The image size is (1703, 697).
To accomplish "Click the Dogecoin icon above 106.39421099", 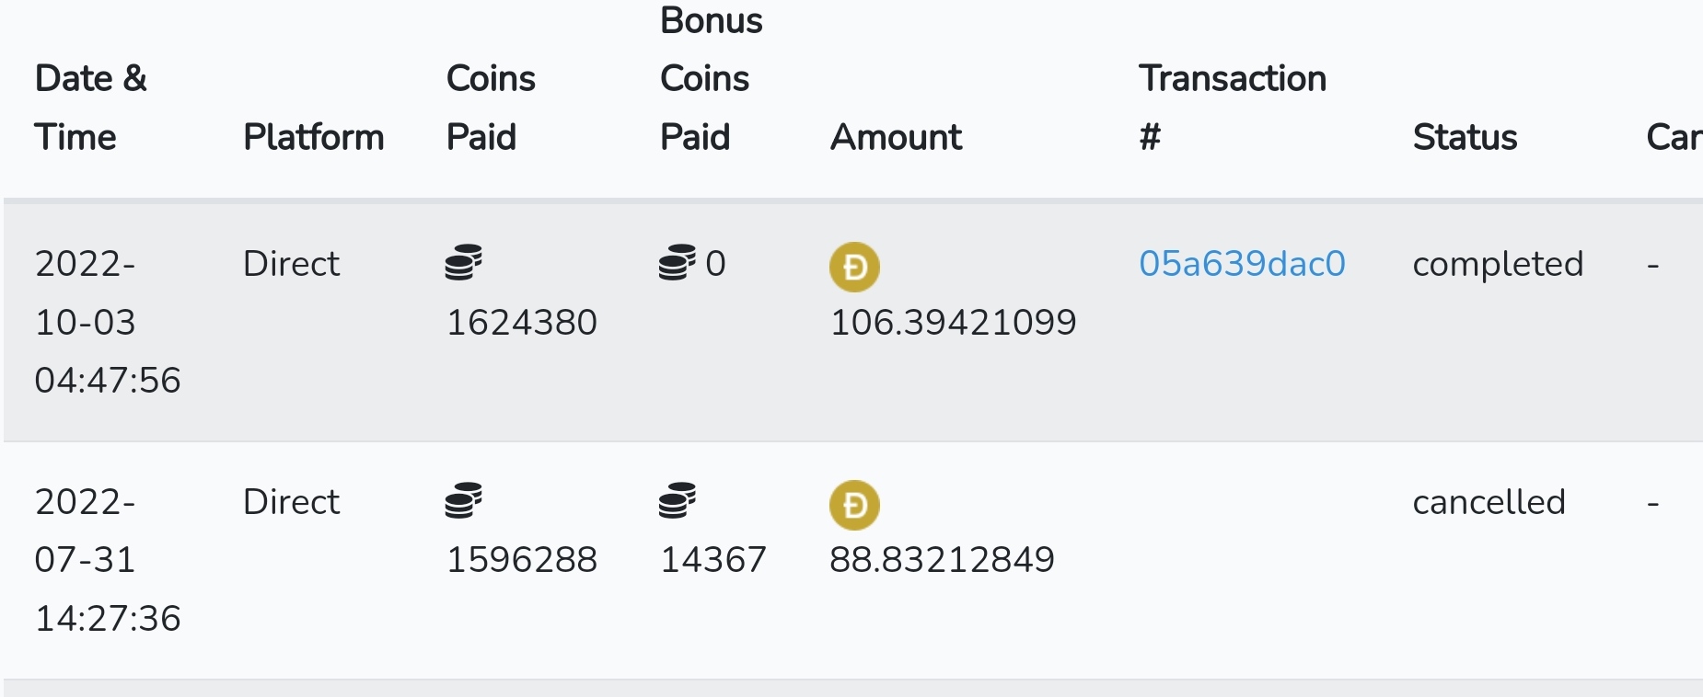I will 854,267.
